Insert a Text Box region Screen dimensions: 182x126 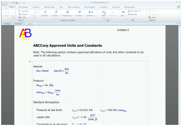(23, 14)
